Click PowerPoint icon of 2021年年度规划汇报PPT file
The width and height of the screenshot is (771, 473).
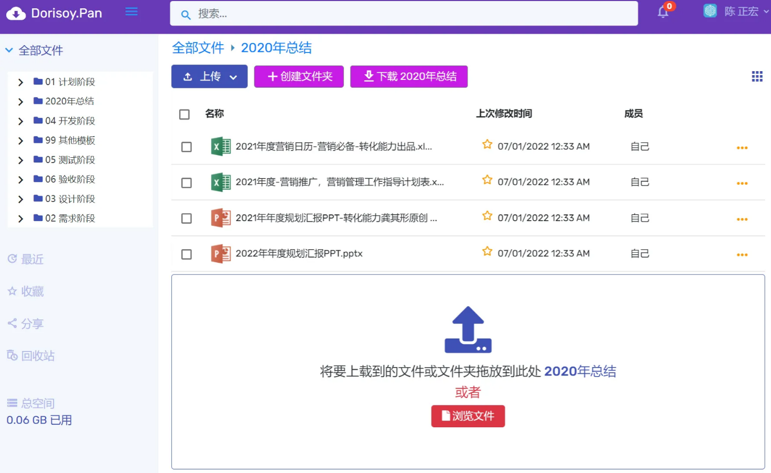pos(221,218)
